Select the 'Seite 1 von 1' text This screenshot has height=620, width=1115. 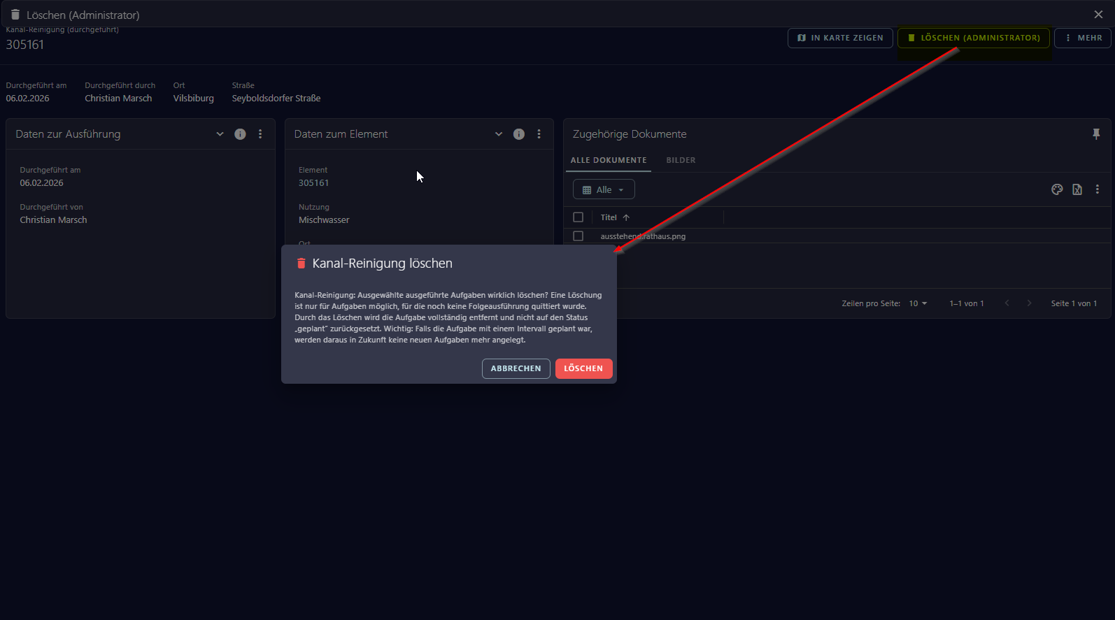[1074, 303]
